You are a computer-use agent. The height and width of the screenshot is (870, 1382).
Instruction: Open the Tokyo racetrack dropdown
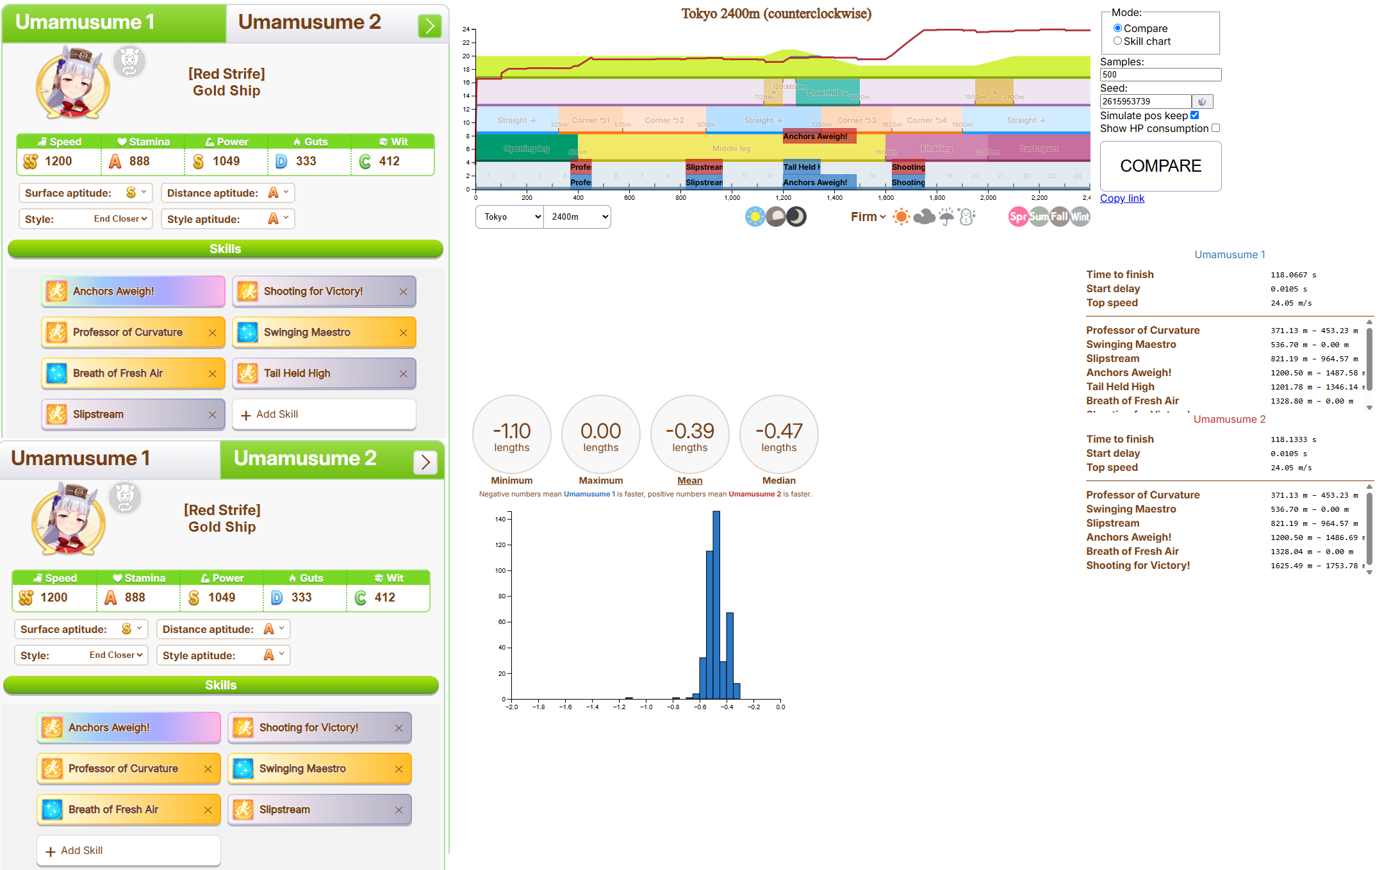[x=510, y=217]
